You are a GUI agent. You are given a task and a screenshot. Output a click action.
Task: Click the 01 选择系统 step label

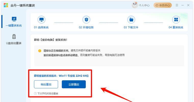coord(41,27)
